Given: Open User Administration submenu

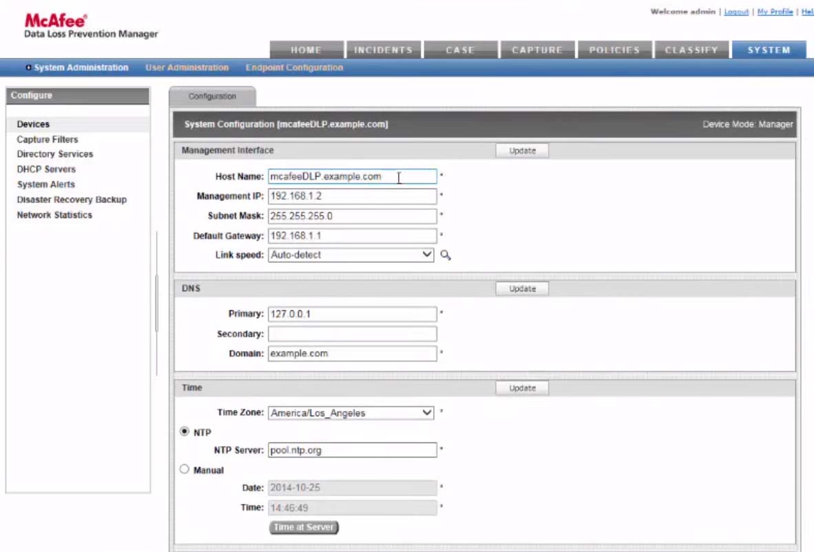Looking at the screenshot, I should (187, 67).
